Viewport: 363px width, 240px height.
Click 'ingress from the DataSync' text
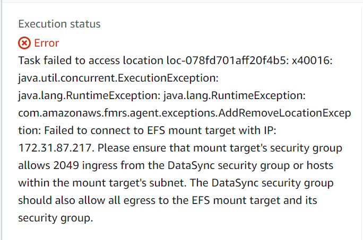(x=149, y=165)
